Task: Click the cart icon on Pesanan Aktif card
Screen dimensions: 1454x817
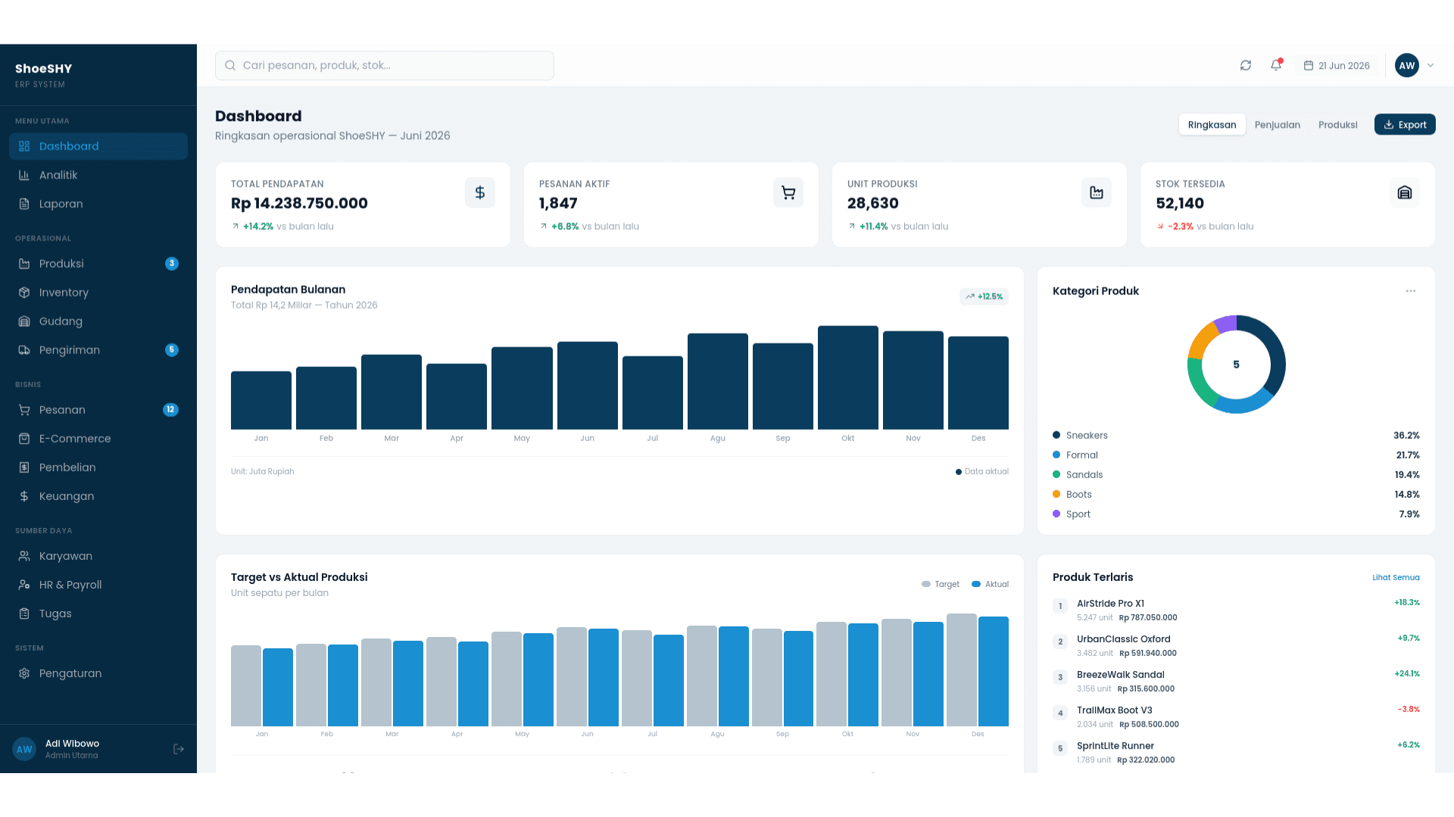Action: click(x=788, y=193)
